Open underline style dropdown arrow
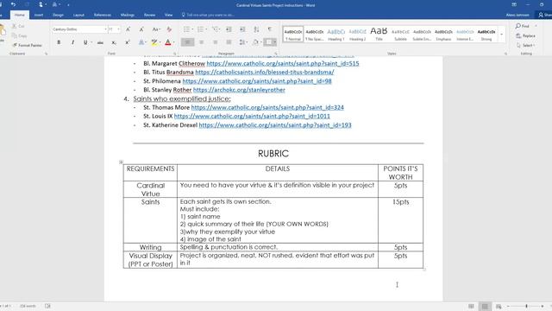 [91, 42]
